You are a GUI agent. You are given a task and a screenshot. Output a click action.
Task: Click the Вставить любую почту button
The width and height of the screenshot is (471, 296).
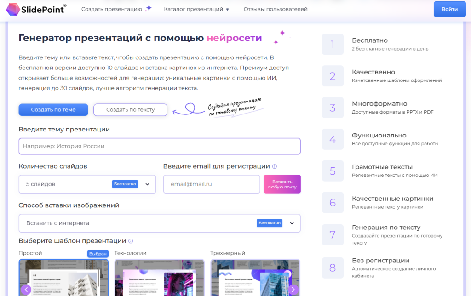pos(282,184)
